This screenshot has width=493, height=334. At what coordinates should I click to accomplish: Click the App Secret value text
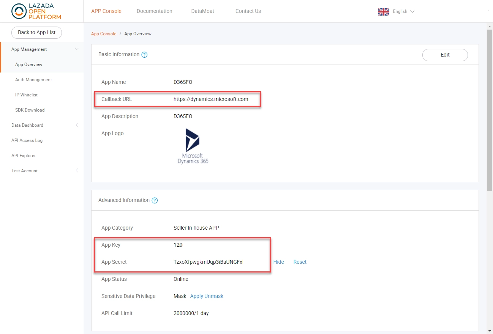[208, 262]
